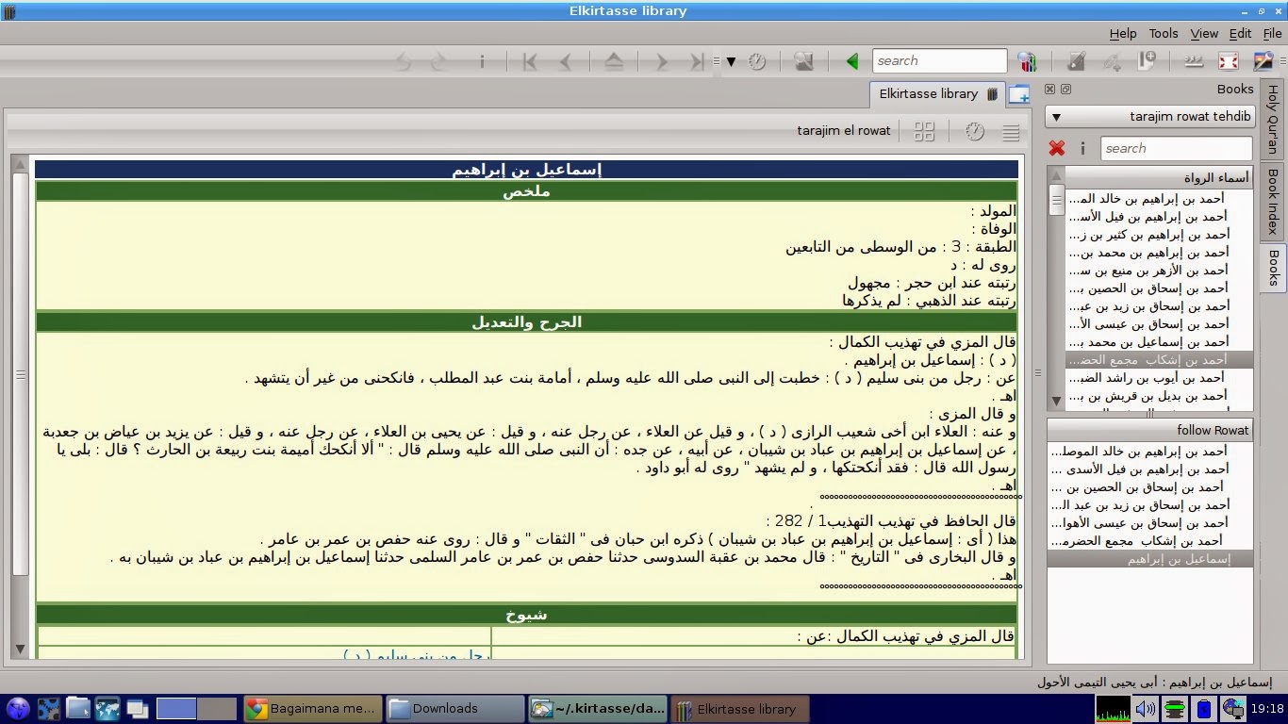Open history dropdown arrow beside the clock
Viewport: 1288px width, 724px height.
[x=731, y=62]
